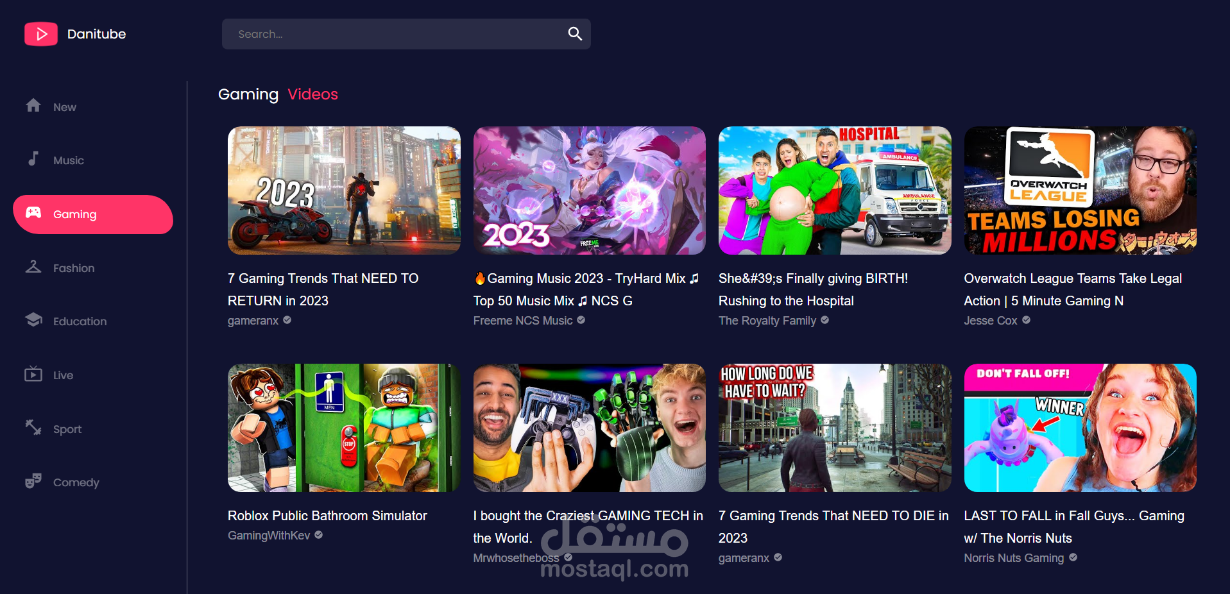Click verified badge next to The Royalty Family
The height and width of the screenshot is (594, 1230).
825,320
